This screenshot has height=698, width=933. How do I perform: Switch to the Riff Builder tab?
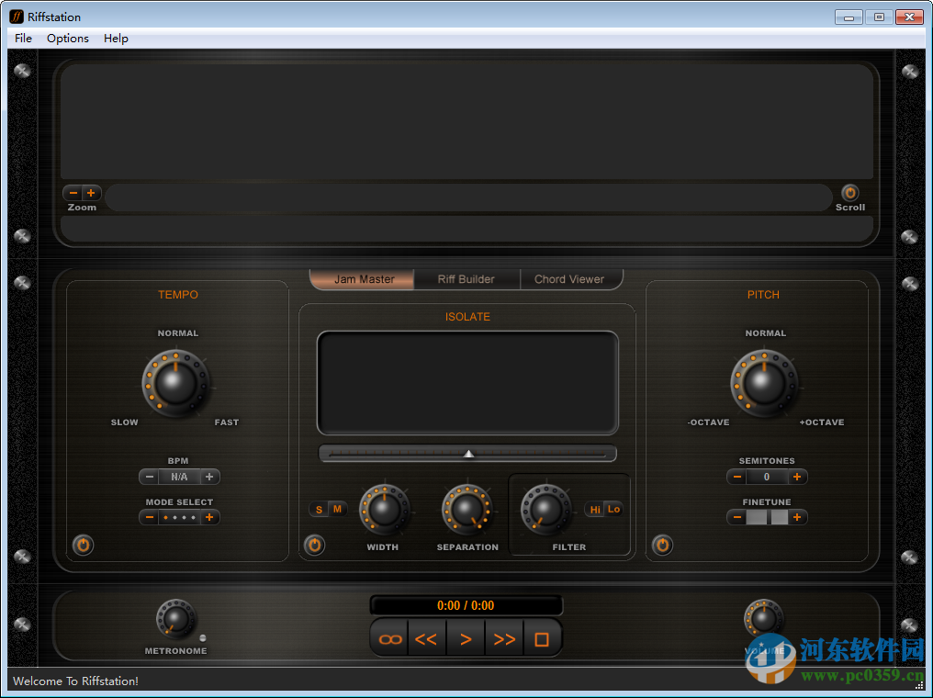[466, 279]
